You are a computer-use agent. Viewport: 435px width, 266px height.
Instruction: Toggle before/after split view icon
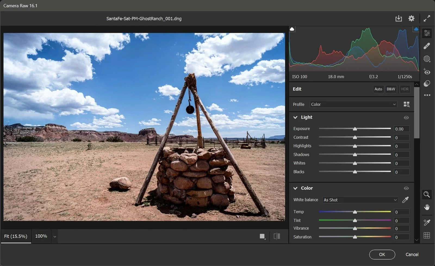277,236
